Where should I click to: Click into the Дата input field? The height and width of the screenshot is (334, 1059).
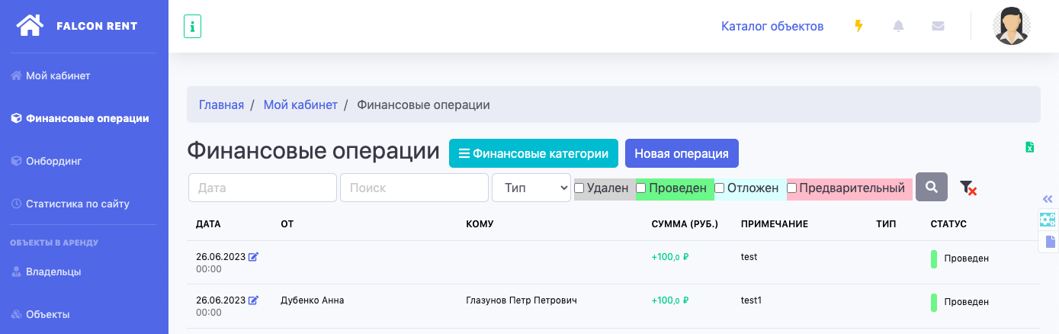[262, 188]
